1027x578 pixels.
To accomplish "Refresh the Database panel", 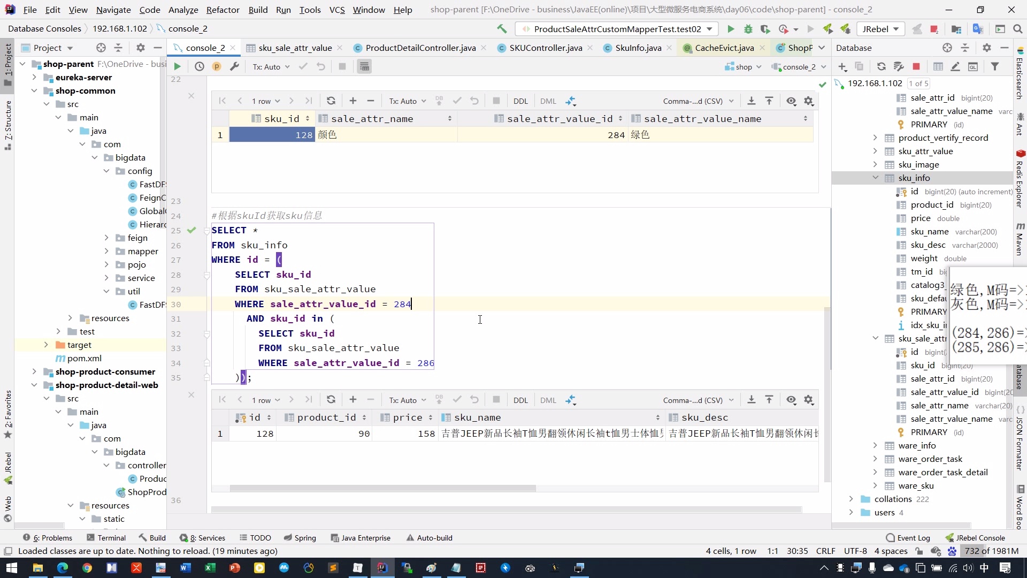I will click(882, 66).
